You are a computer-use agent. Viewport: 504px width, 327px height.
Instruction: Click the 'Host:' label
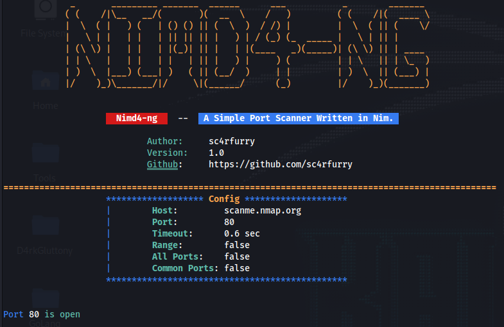pos(164,210)
